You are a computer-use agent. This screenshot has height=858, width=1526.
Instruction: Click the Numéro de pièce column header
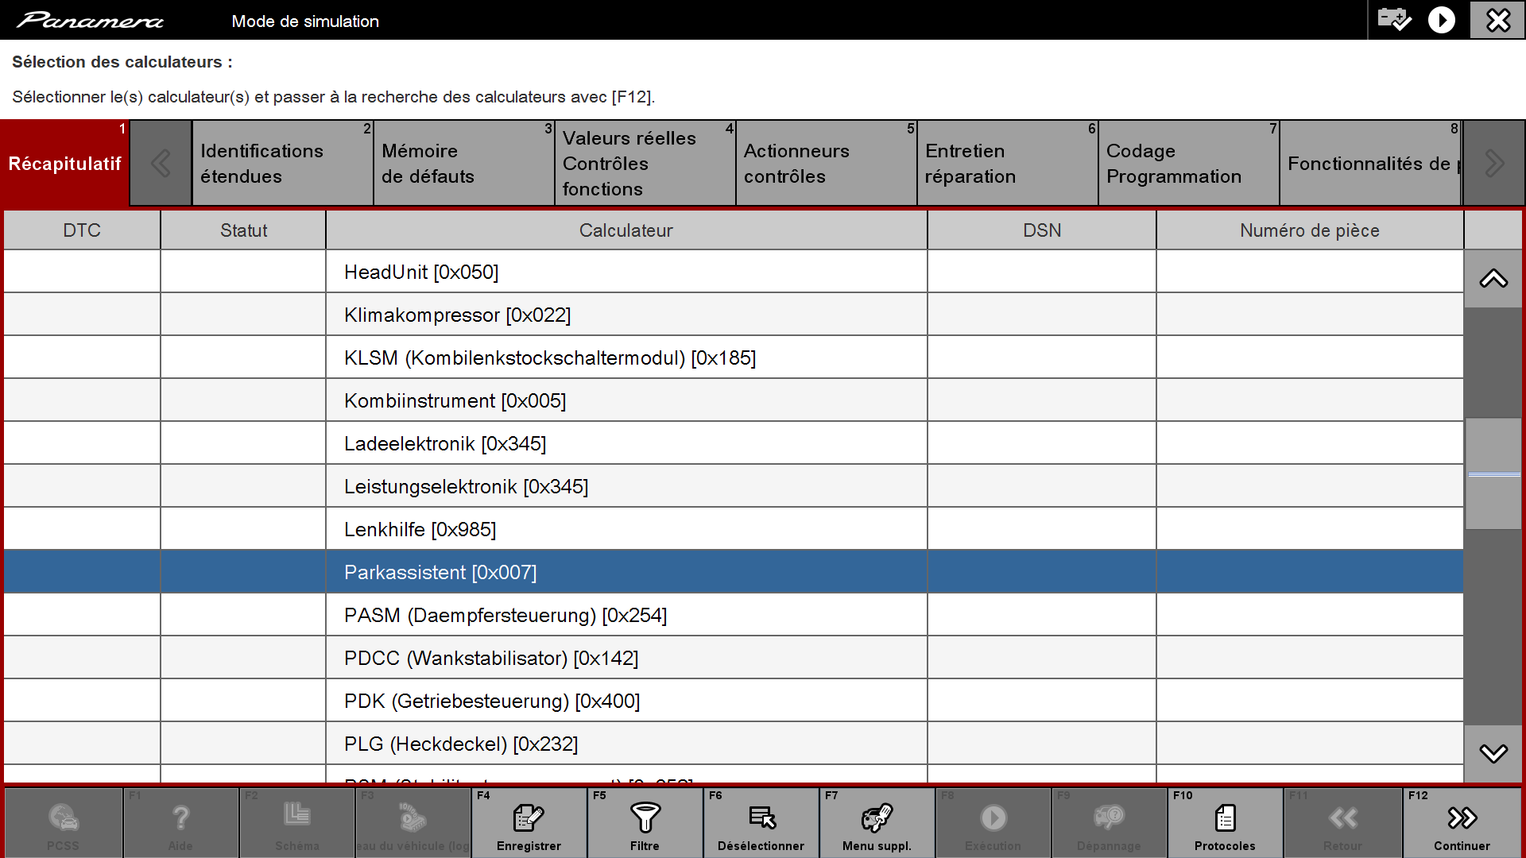[x=1310, y=230]
